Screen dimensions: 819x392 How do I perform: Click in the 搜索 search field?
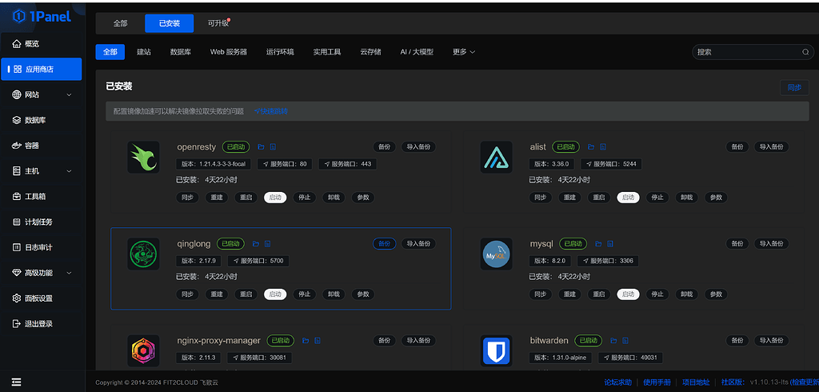point(753,52)
